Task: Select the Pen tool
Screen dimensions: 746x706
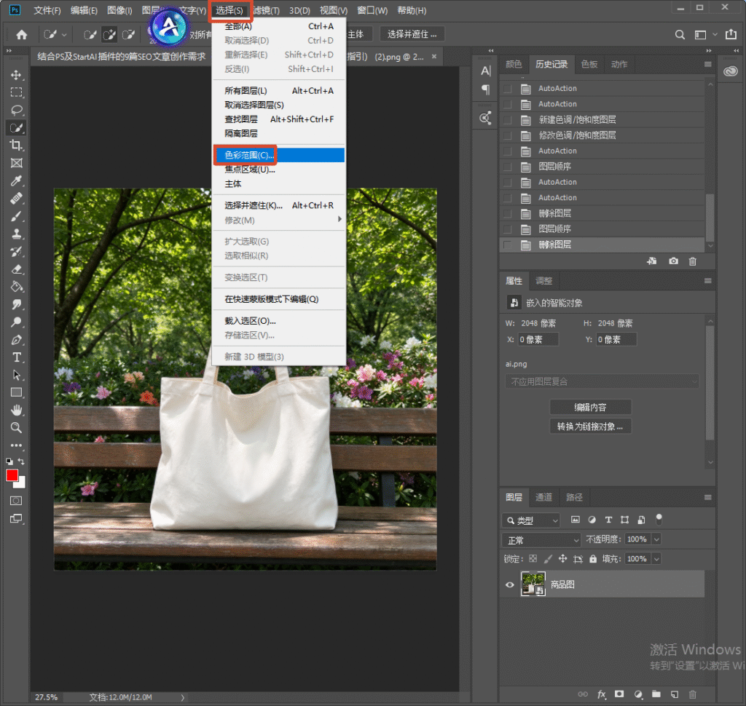Action: click(x=16, y=340)
